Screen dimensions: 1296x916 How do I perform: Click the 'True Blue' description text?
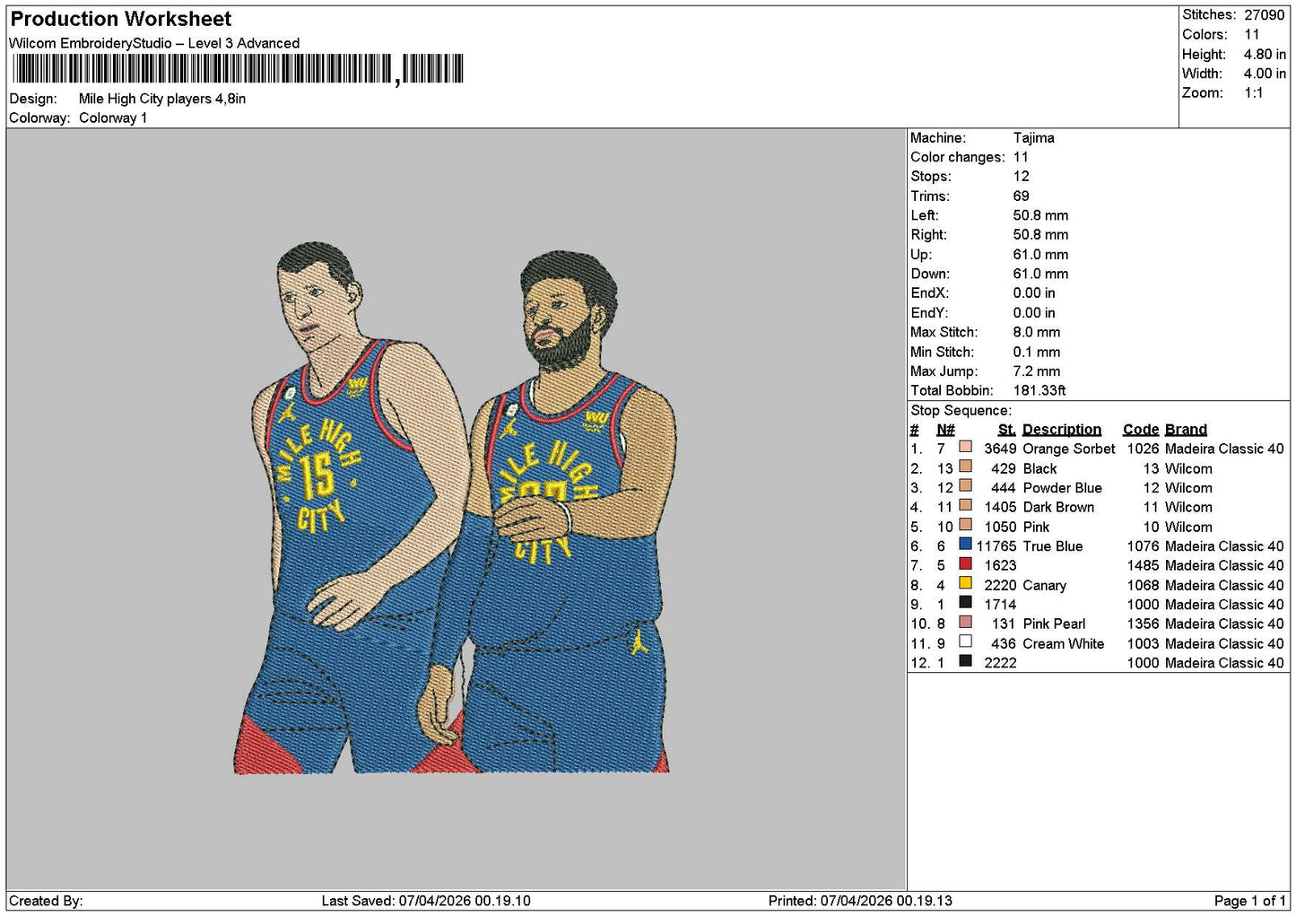click(x=1053, y=545)
